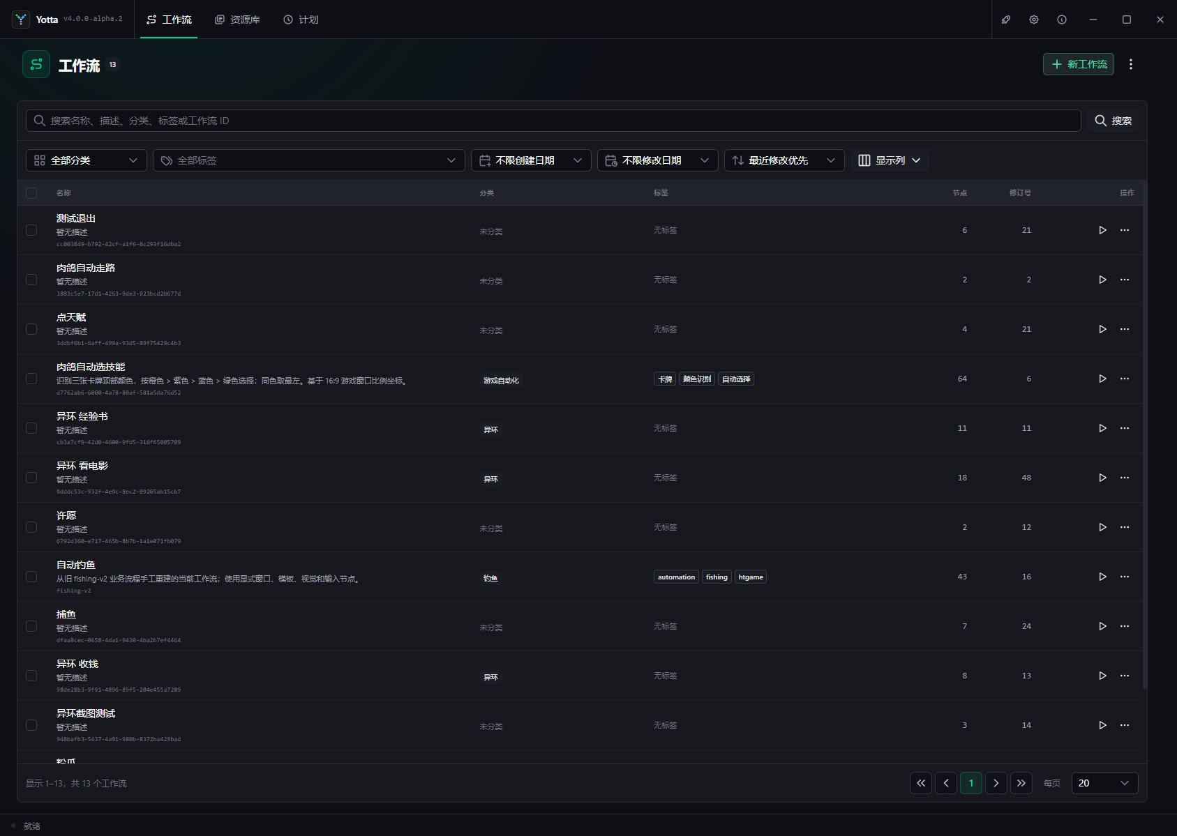This screenshot has height=836, width=1177.
Task: Open the 不限创建日期 date dropdown
Action: tap(531, 160)
